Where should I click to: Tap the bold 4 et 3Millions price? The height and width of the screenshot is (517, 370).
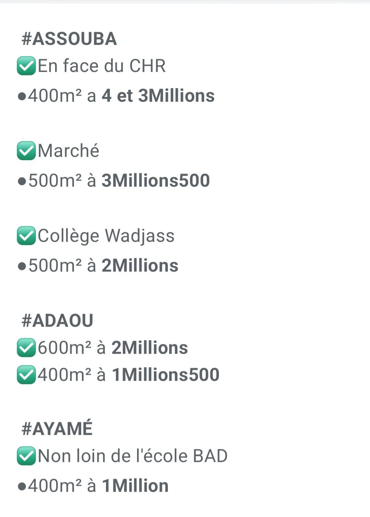[x=158, y=96]
